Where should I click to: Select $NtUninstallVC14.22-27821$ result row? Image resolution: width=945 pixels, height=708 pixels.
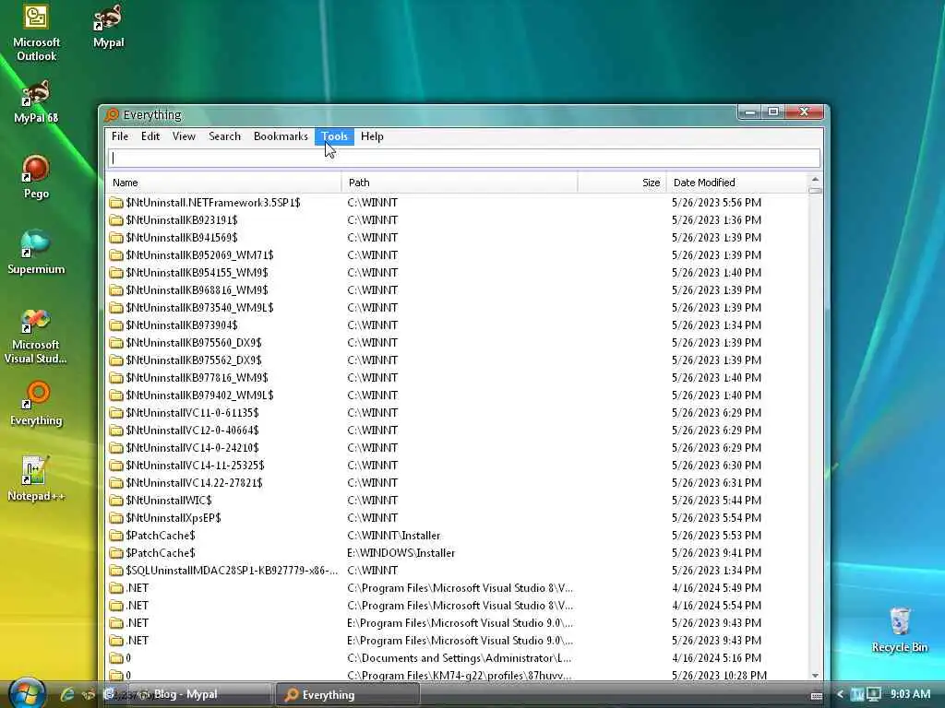coord(457,482)
